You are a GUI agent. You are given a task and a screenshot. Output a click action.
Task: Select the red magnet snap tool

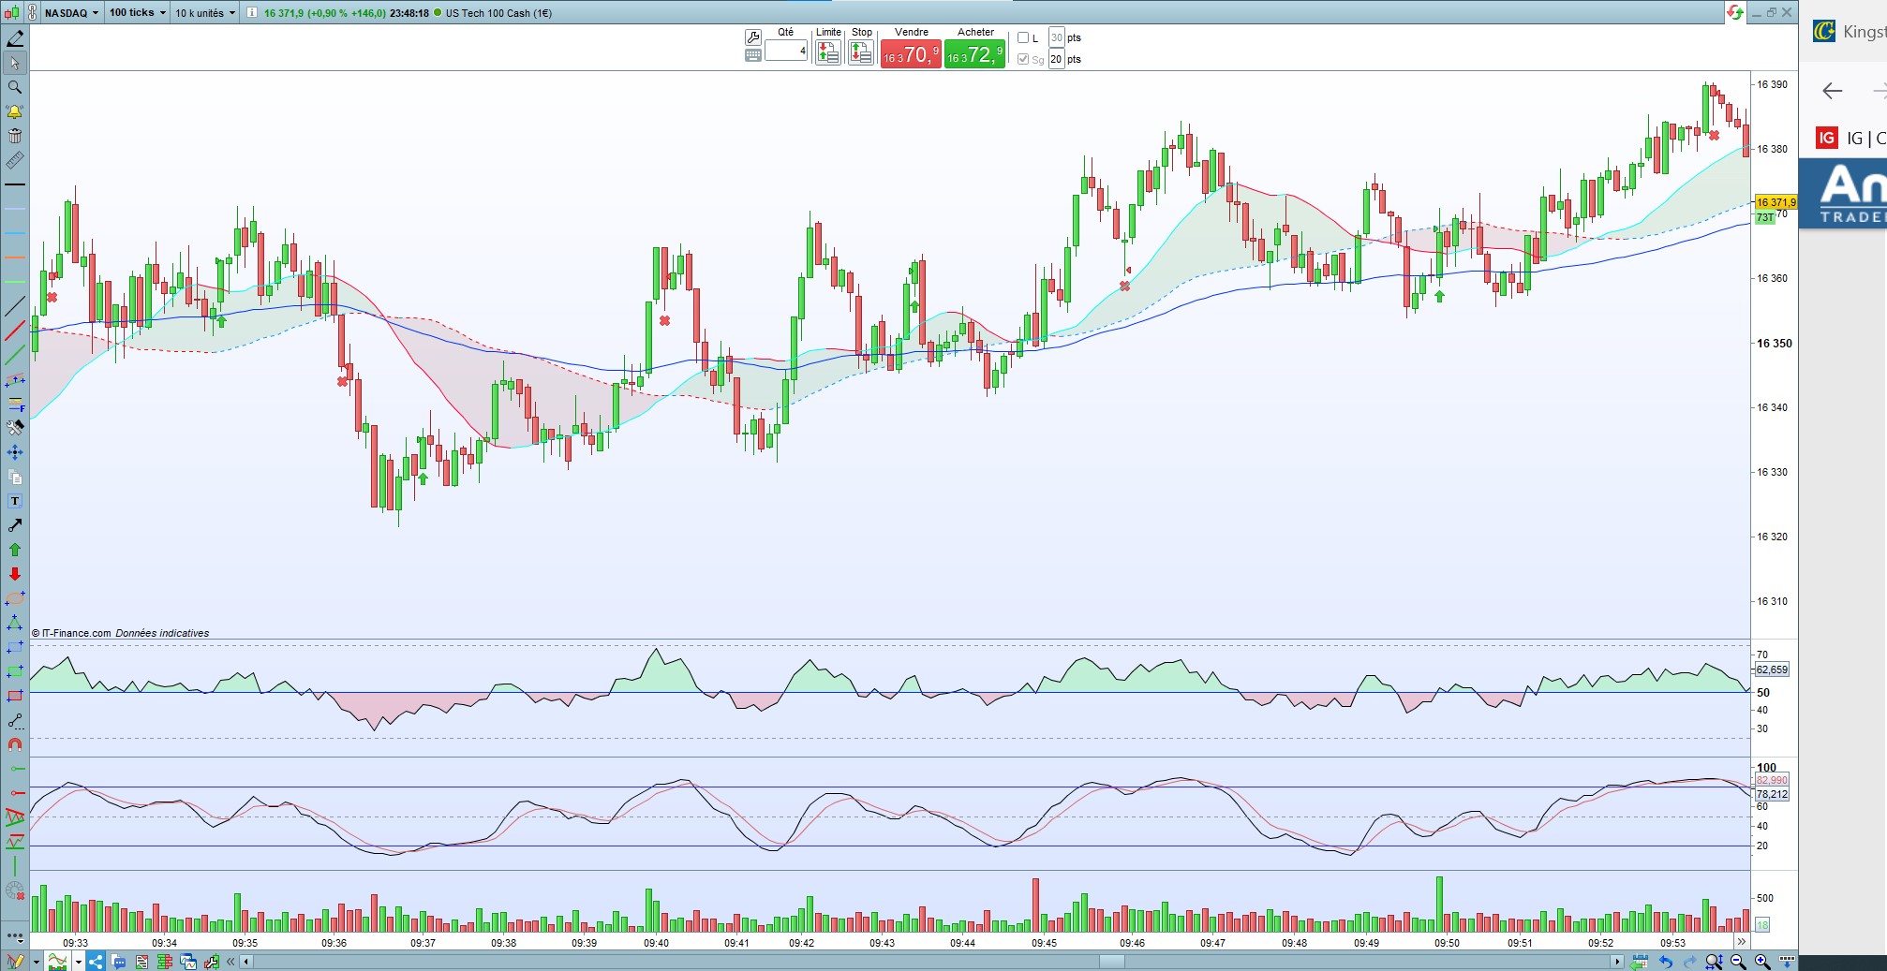click(x=15, y=744)
